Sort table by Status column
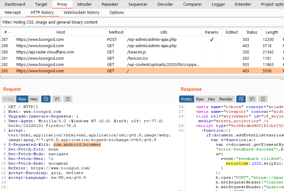 (252, 32)
